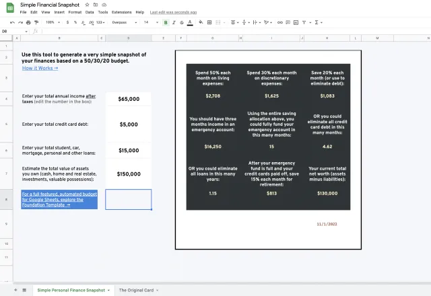Open the Last edit version history link
This screenshot has width=431, height=296.
[173, 12]
